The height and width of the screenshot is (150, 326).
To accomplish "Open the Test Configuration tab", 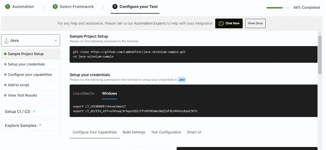I will [x=166, y=132].
